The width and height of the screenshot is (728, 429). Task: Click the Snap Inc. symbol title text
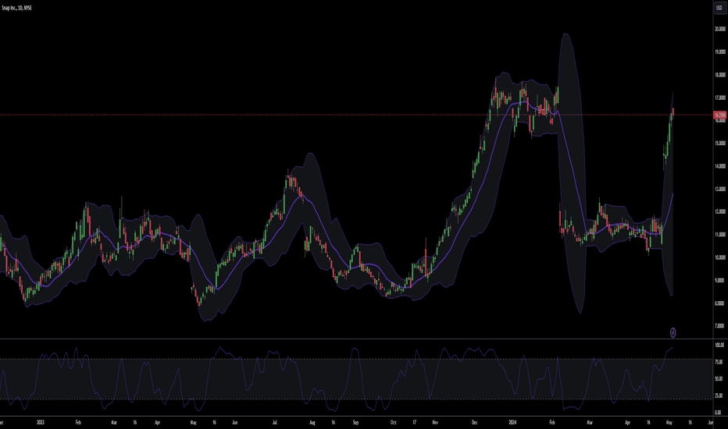pos(16,8)
